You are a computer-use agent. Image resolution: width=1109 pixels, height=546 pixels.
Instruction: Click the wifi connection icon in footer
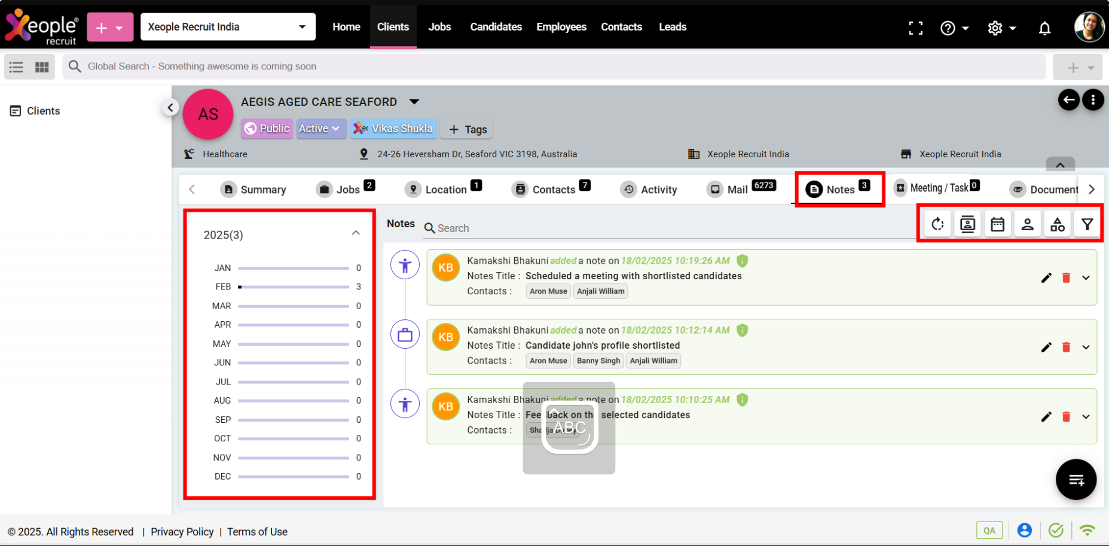pyautogui.click(x=1087, y=530)
